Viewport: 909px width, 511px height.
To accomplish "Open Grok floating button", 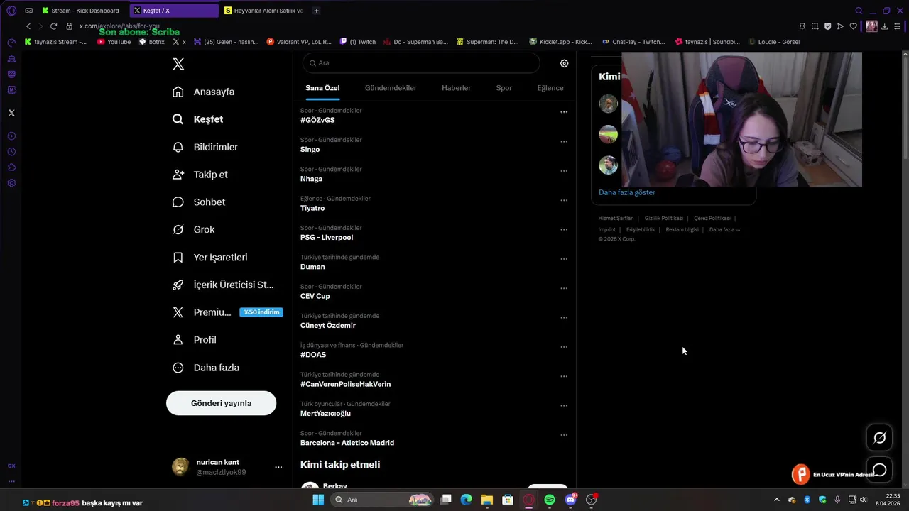I will pyautogui.click(x=879, y=438).
